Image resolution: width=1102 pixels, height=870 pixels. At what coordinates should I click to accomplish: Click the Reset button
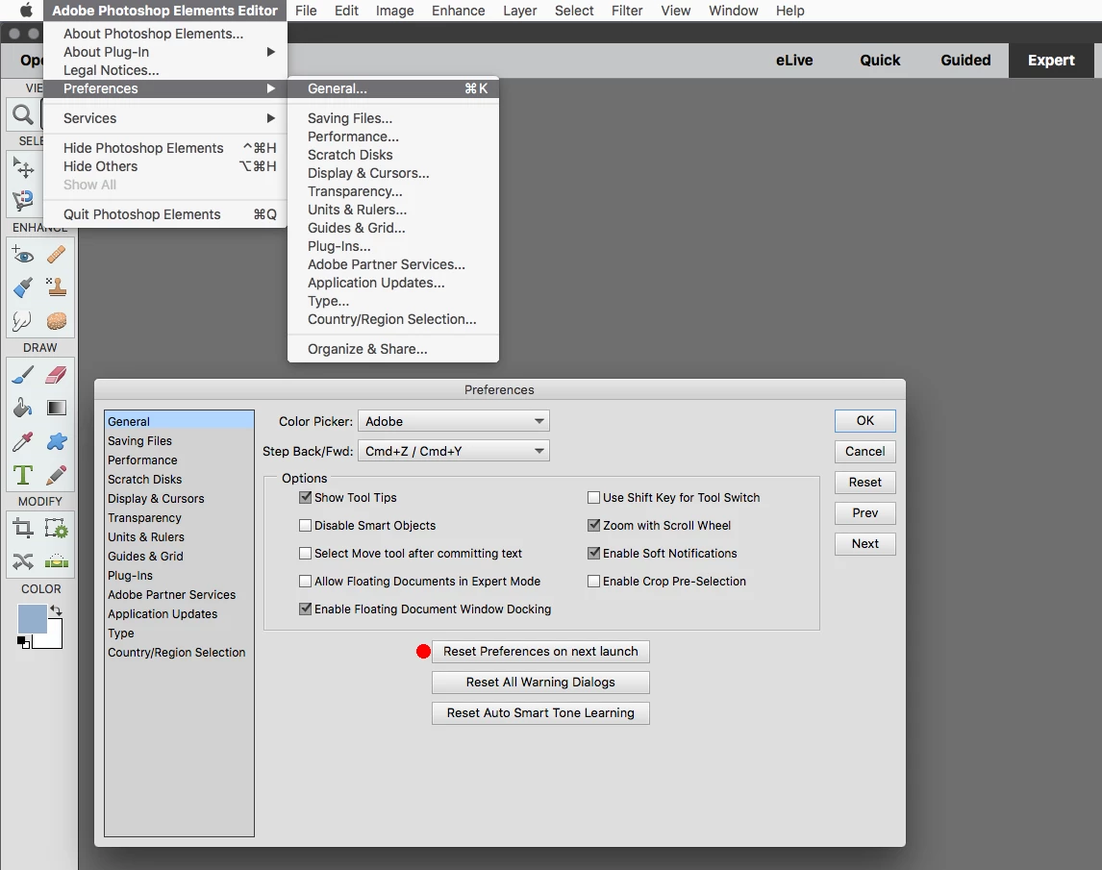tap(865, 482)
